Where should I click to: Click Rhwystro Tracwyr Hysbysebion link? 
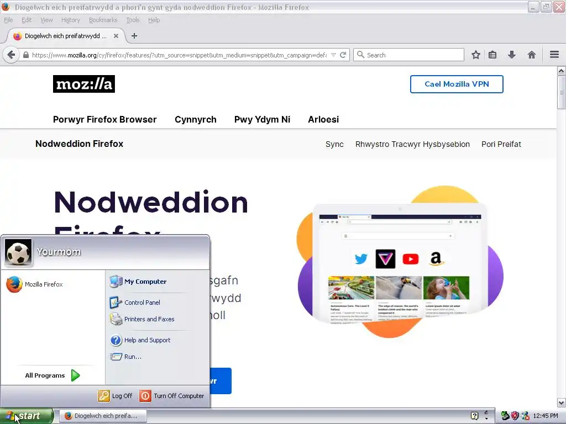point(412,144)
